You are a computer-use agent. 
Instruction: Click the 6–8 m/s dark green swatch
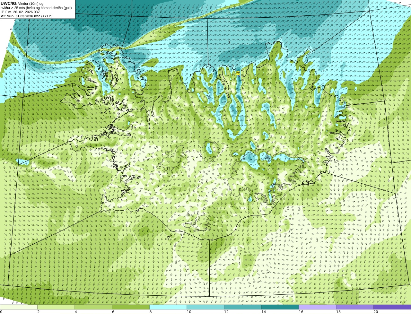point(131,307)
